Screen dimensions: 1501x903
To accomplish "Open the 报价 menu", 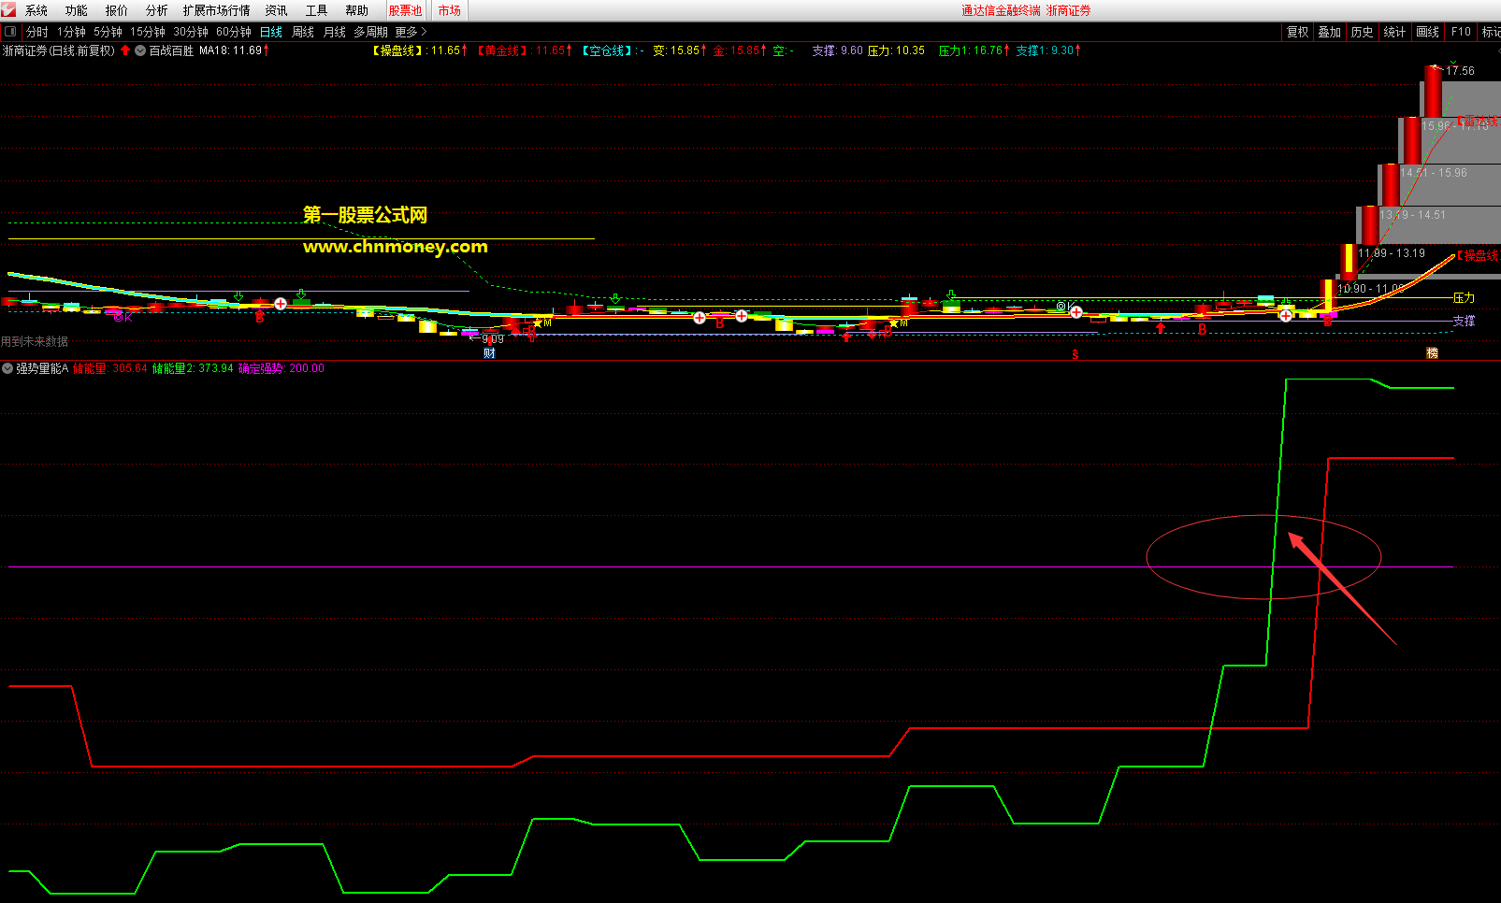I will pyautogui.click(x=117, y=10).
